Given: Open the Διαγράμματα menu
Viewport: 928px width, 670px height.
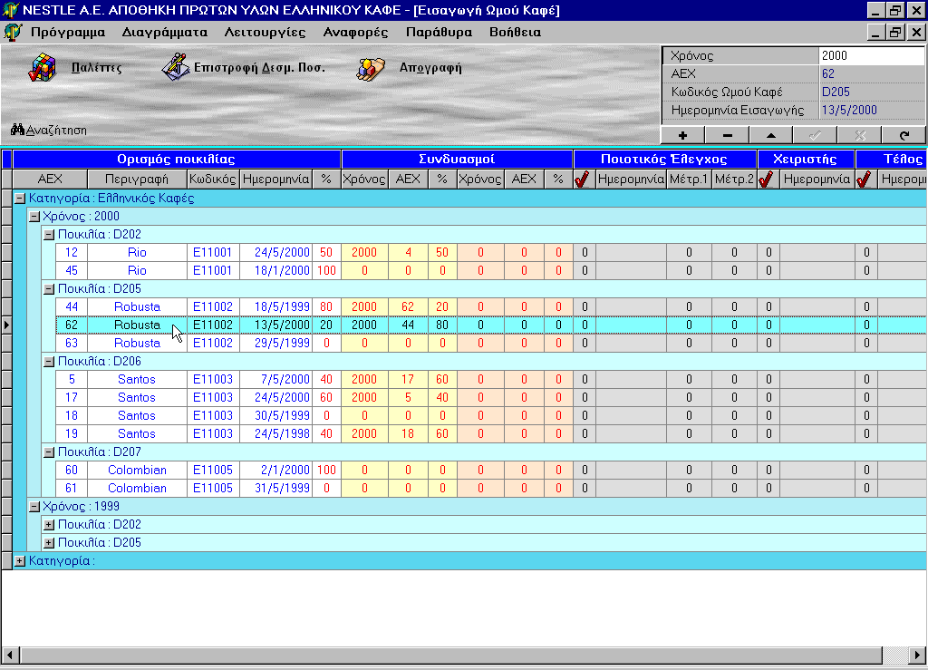Looking at the screenshot, I should (164, 32).
